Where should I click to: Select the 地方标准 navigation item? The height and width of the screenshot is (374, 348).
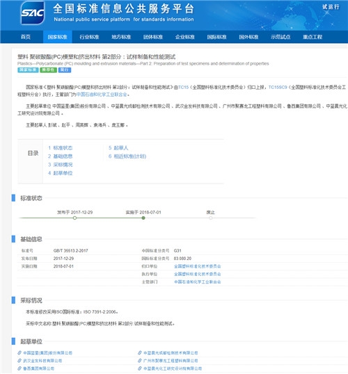click(x=121, y=37)
